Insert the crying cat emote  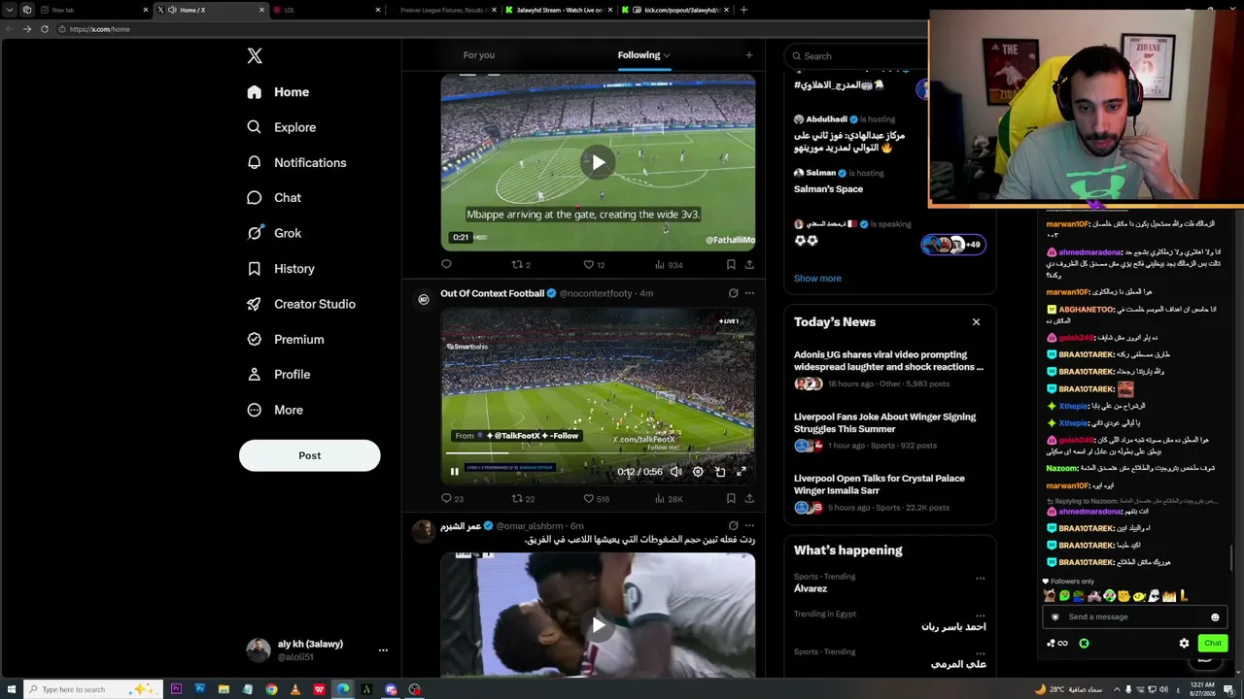[x=1050, y=596]
